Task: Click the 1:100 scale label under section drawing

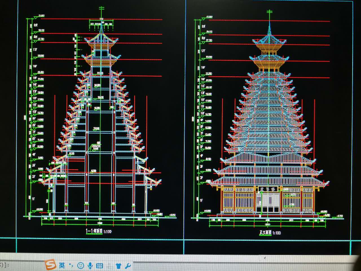Action: click(x=107, y=232)
